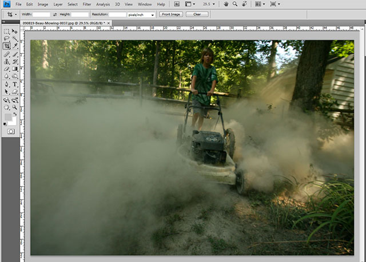Swap the width and height values
The image size is (366, 262).
55,14
